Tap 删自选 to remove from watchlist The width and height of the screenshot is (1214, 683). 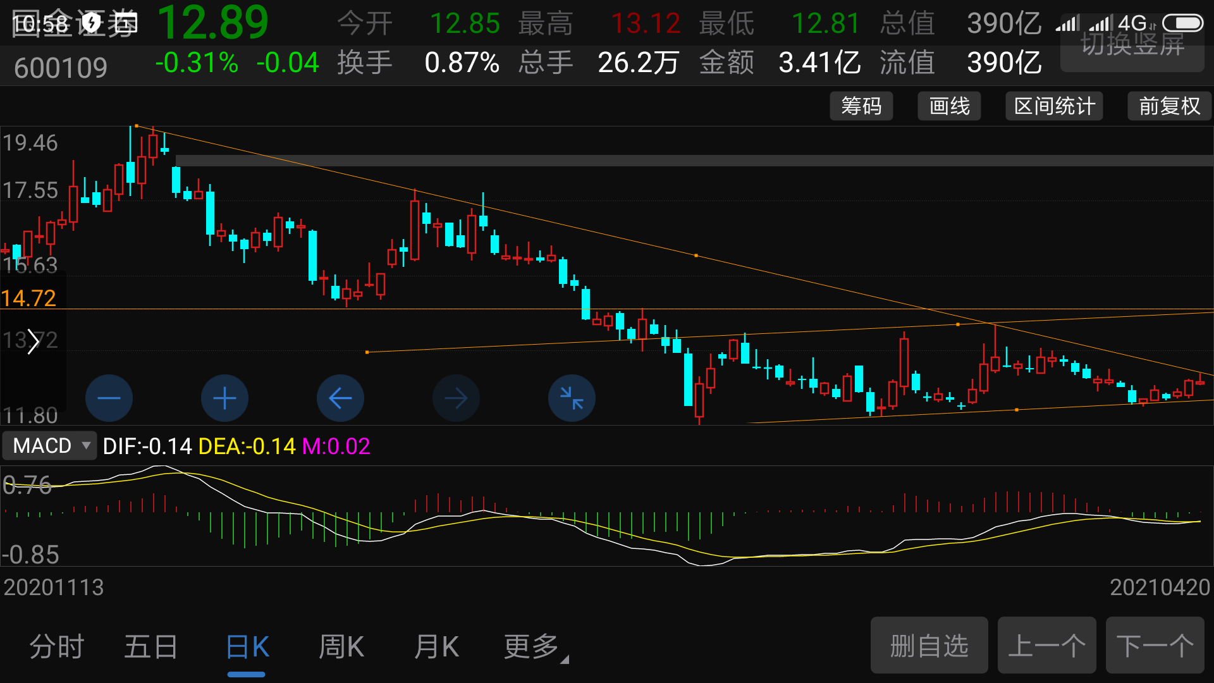pyautogui.click(x=929, y=645)
